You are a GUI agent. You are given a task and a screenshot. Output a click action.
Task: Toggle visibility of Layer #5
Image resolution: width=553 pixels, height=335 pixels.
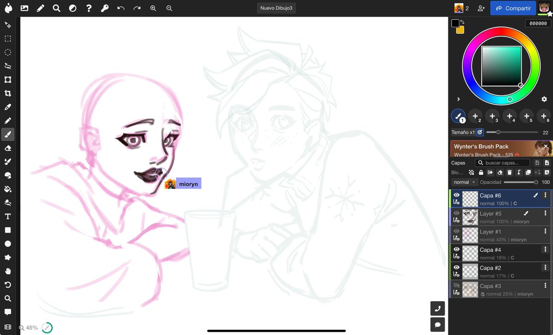(457, 213)
